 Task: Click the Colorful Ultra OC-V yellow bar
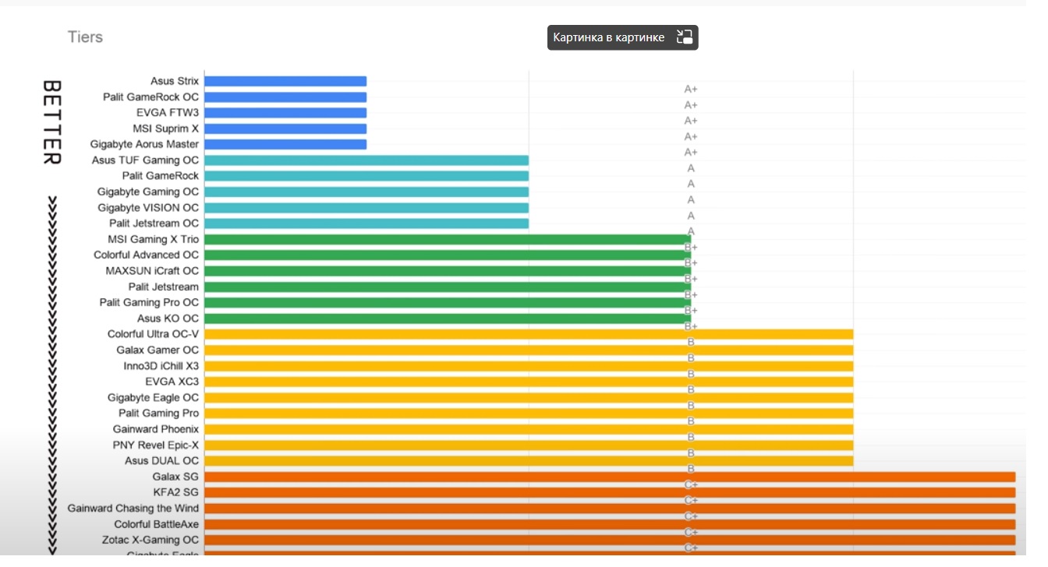coord(529,334)
